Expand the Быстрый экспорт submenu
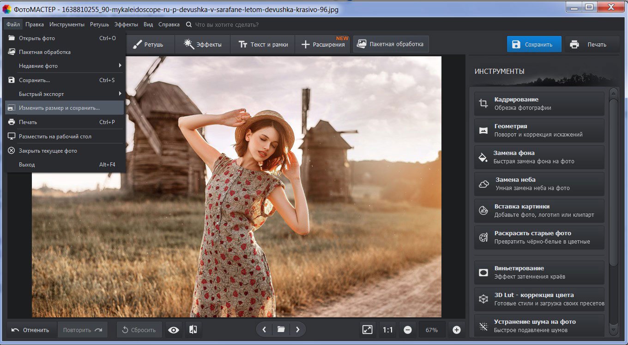 (65, 94)
